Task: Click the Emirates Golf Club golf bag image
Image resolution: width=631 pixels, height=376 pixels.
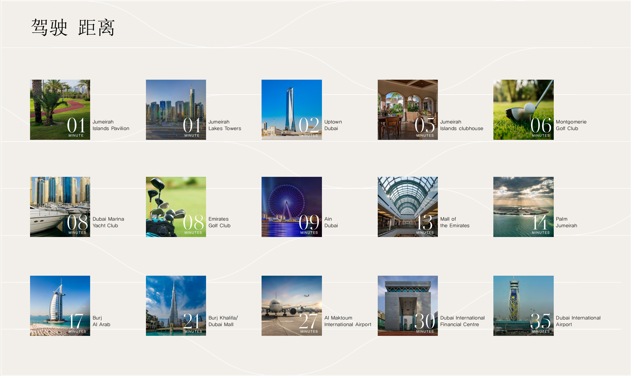Action: (176, 207)
